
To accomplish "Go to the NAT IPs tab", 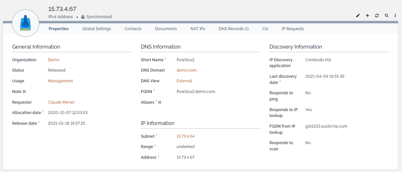I will coord(198,29).
